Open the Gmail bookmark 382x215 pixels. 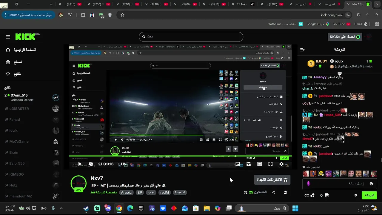coord(361,24)
